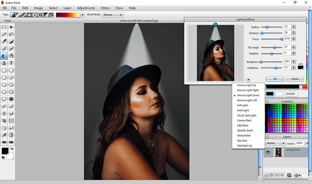Select the rectangular marquee selection tool
The height and width of the screenshot is (184, 312).
point(4,27)
